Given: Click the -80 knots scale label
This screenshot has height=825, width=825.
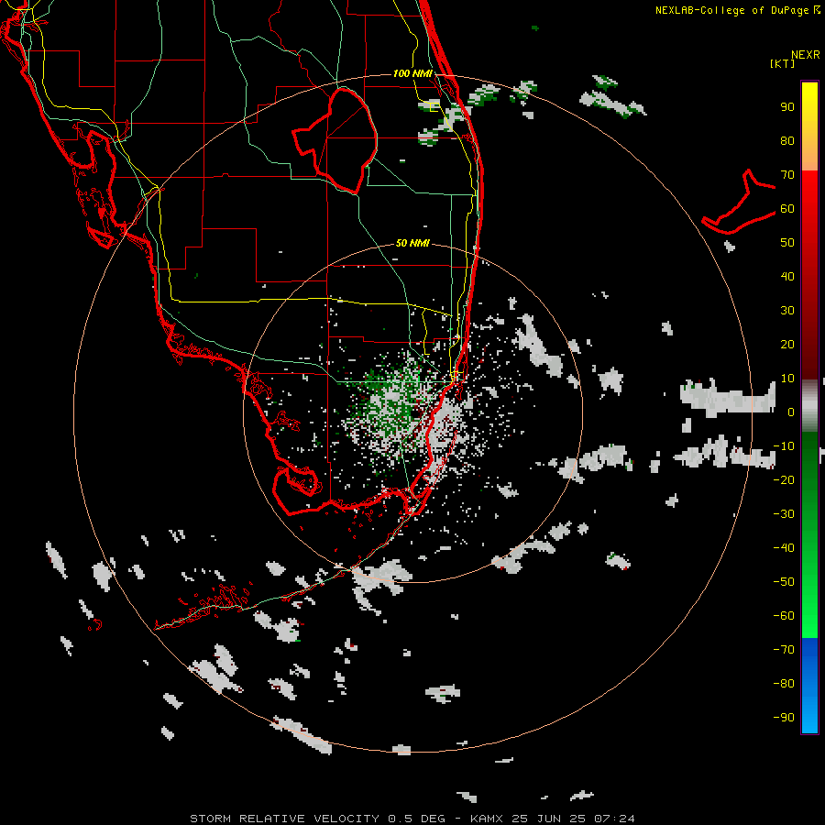Looking at the screenshot, I should click(x=784, y=684).
